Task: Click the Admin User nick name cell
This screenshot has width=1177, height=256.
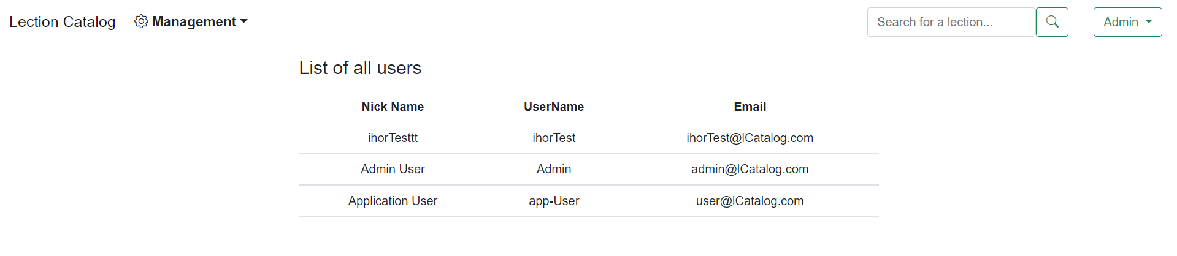Action: point(393,169)
